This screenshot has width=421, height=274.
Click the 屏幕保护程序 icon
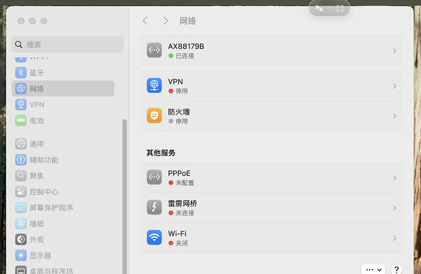pyautogui.click(x=21, y=208)
